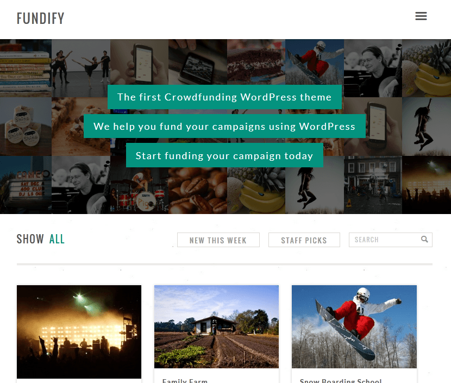
Task: Click the FUNDIFY logo
Action: (x=41, y=18)
